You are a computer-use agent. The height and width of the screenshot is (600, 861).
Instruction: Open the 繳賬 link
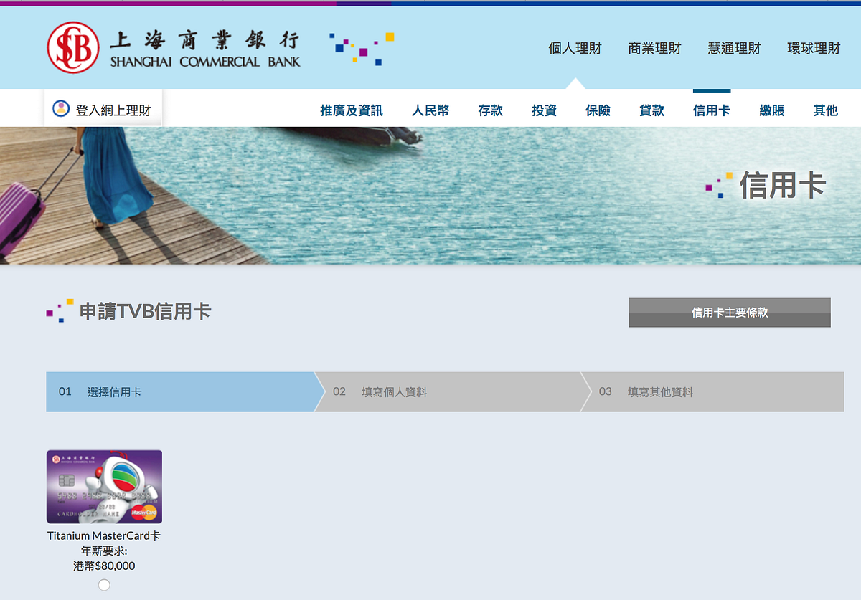tap(771, 110)
